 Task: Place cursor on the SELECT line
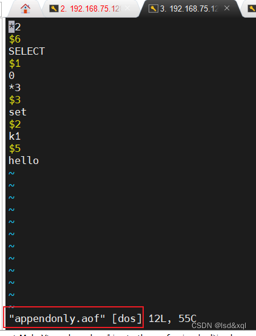click(27, 52)
